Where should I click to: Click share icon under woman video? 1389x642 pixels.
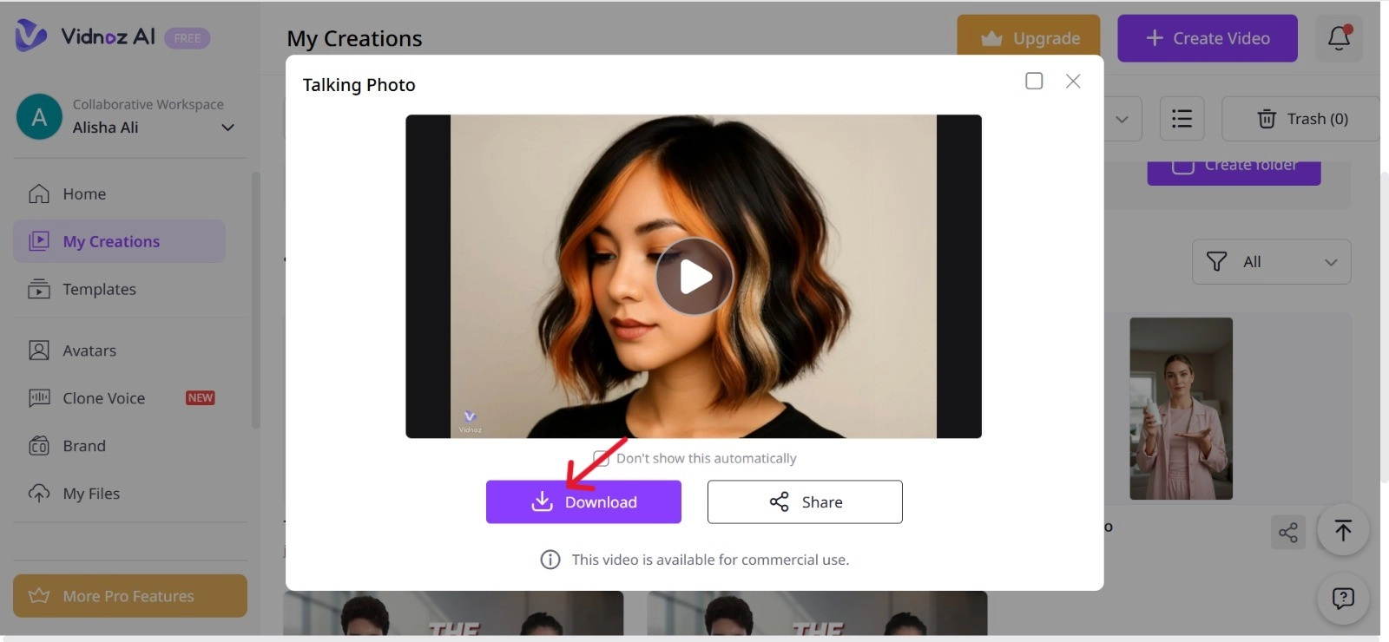point(1288,532)
